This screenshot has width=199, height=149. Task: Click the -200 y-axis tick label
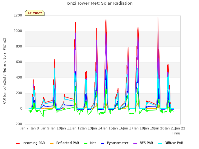(x=18, y=124)
